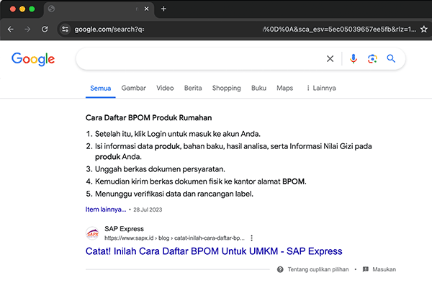The width and height of the screenshot is (432, 288).
Task: Click 'Tentang cuplikan pilihan' link
Action: 318,269
